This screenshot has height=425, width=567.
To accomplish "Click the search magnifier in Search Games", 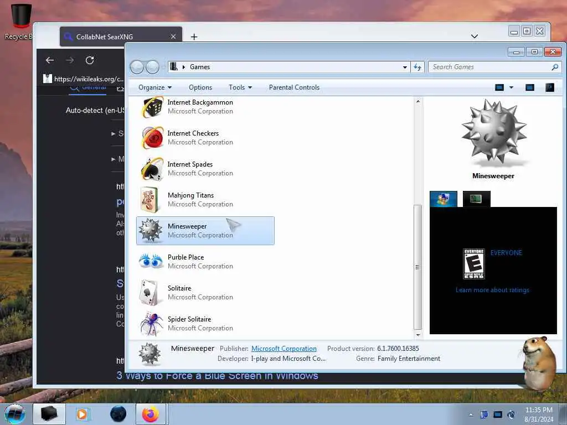I will pyautogui.click(x=555, y=67).
